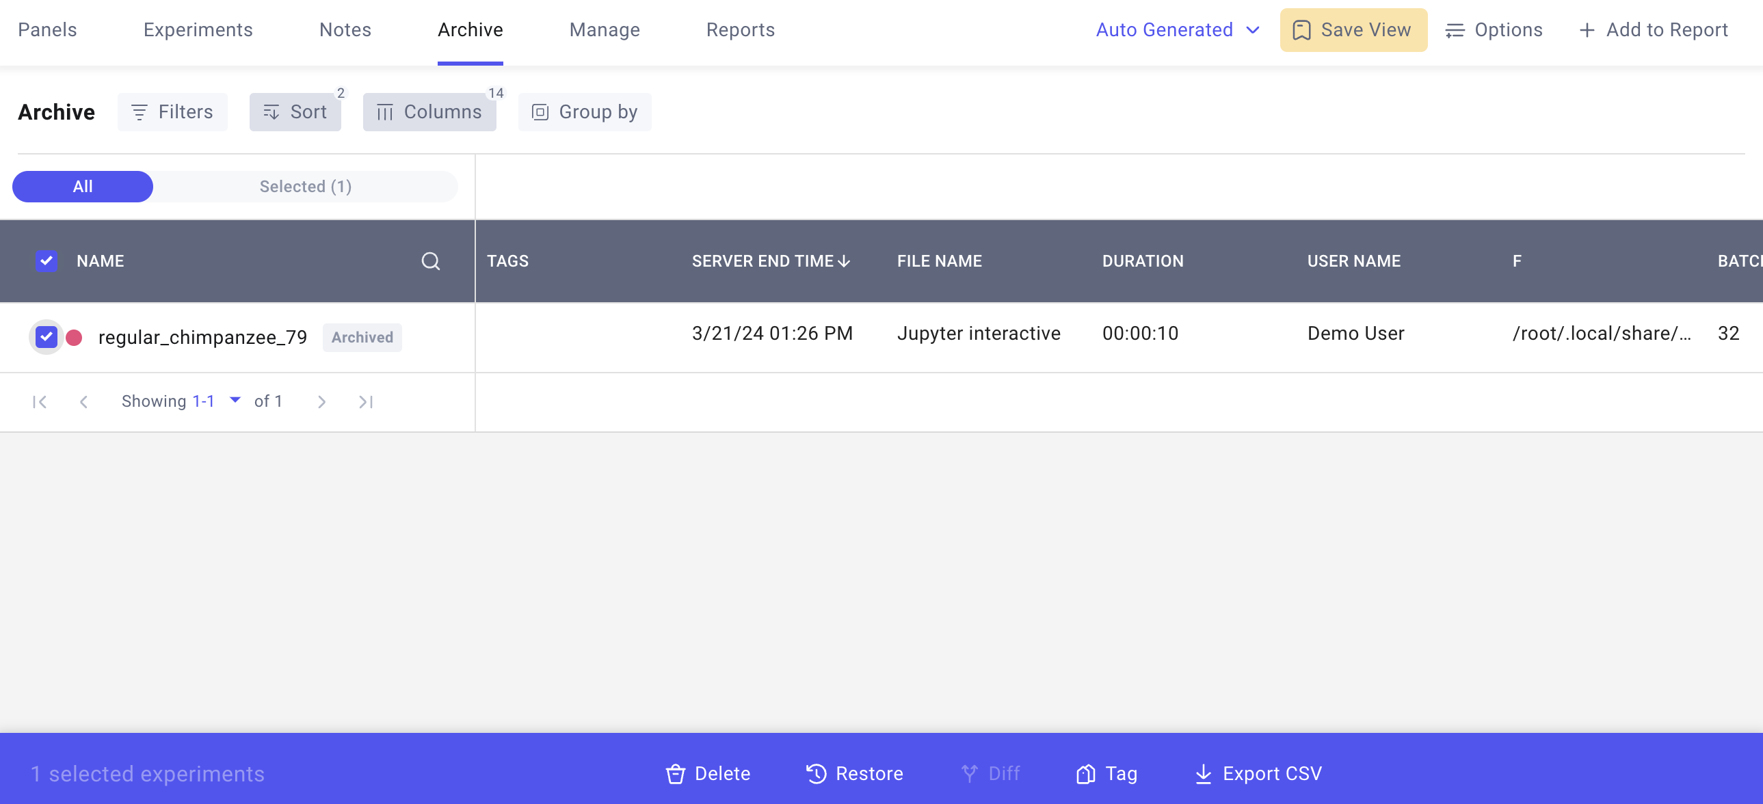The image size is (1763, 804).
Task: Go to first page using pagination arrow
Action: pos(40,401)
